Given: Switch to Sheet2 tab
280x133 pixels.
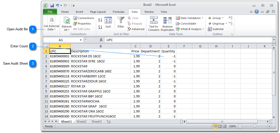Looking at the screenshot, I should click(x=82, y=122).
